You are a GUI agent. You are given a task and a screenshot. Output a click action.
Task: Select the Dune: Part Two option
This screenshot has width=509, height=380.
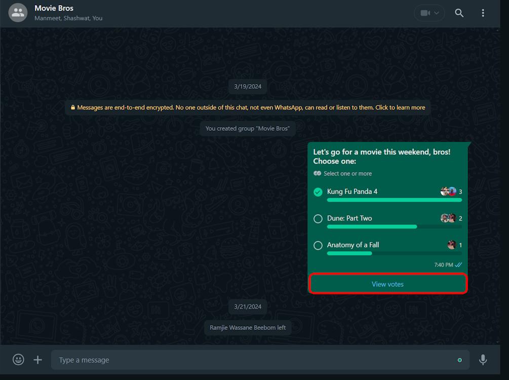click(x=318, y=218)
